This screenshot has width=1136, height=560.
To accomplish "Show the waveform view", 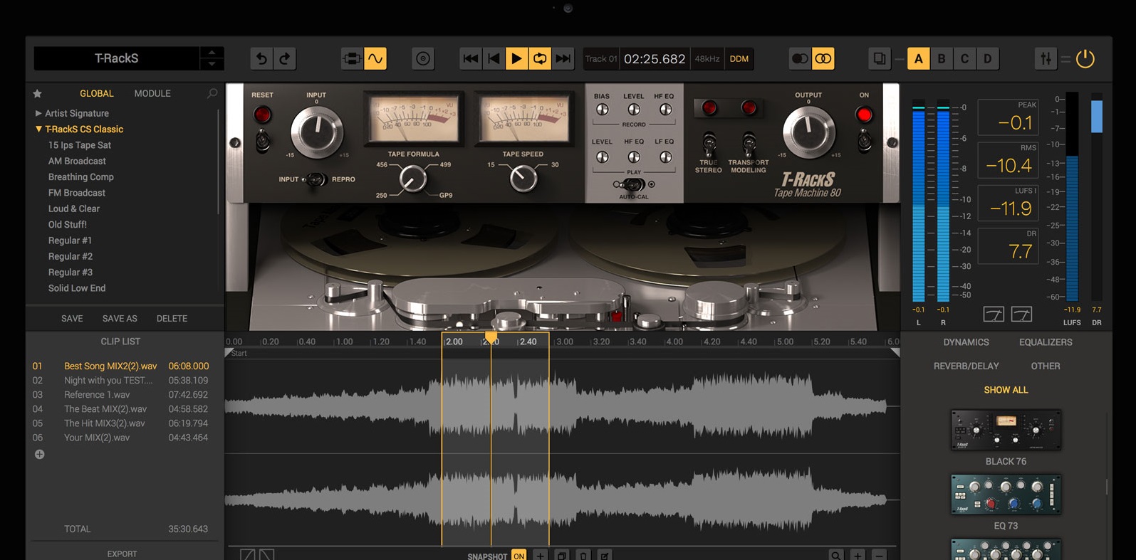I will pyautogui.click(x=375, y=58).
